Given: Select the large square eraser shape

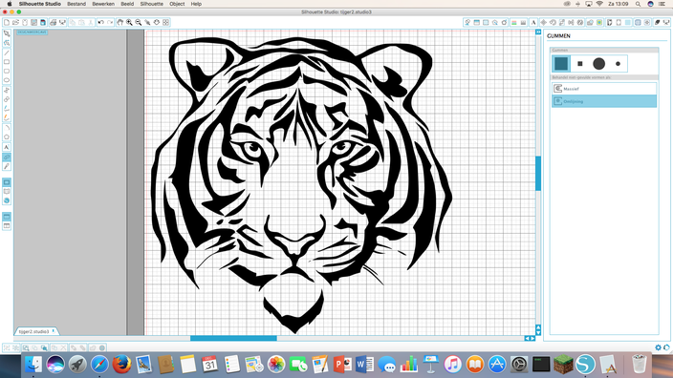Looking at the screenshot, I should pos(561,63).
